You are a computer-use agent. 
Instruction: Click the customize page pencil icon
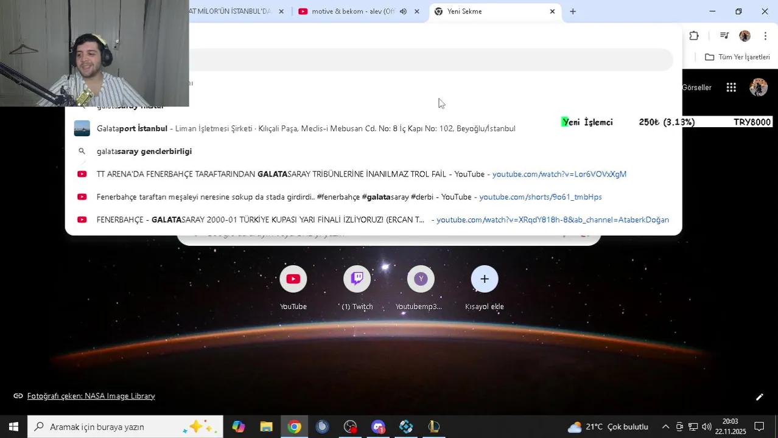pos(759,397)
